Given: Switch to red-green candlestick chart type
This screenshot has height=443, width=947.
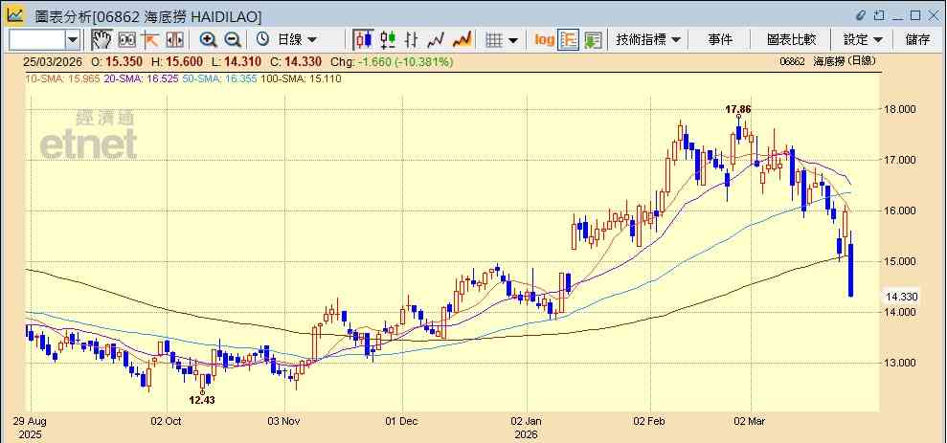Looking at the screenshot, I should (388, 40).
